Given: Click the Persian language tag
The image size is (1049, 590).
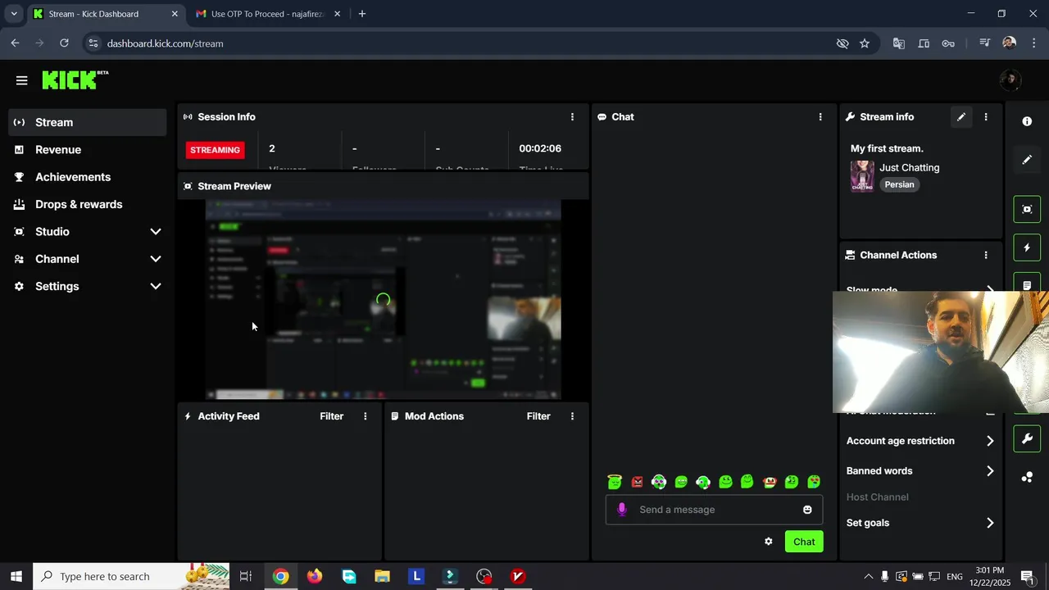Looking at the screenshot, I should tap(899, 184).
